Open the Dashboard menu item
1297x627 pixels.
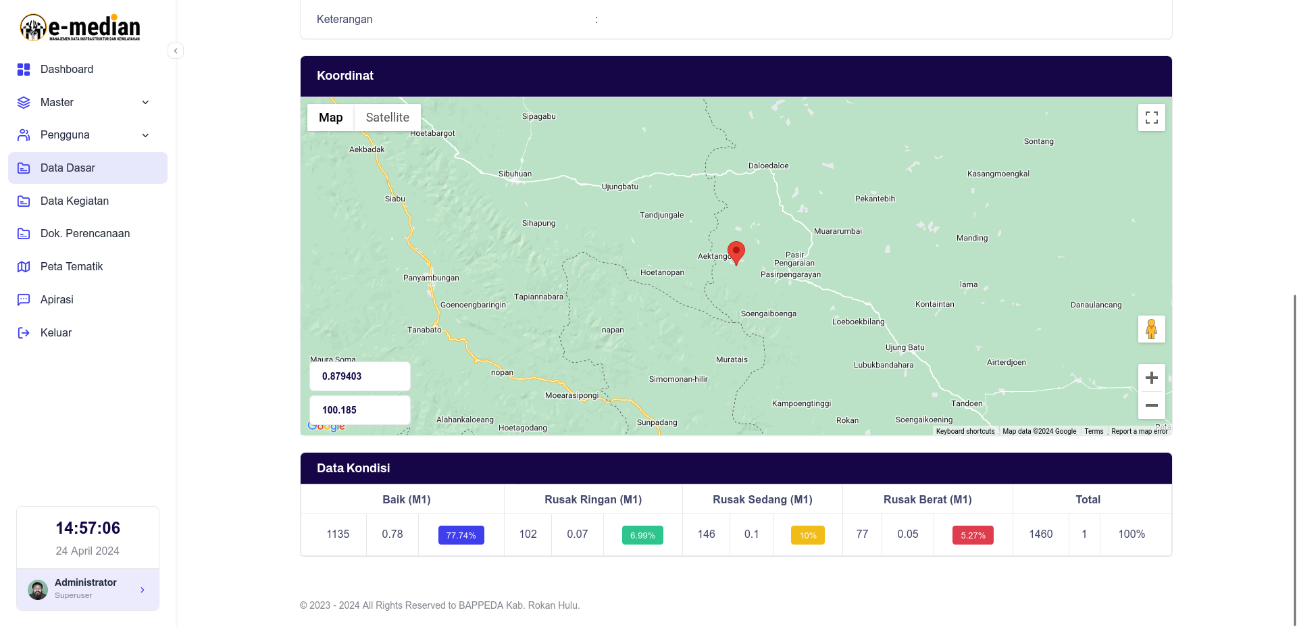(x=88, y=70)
